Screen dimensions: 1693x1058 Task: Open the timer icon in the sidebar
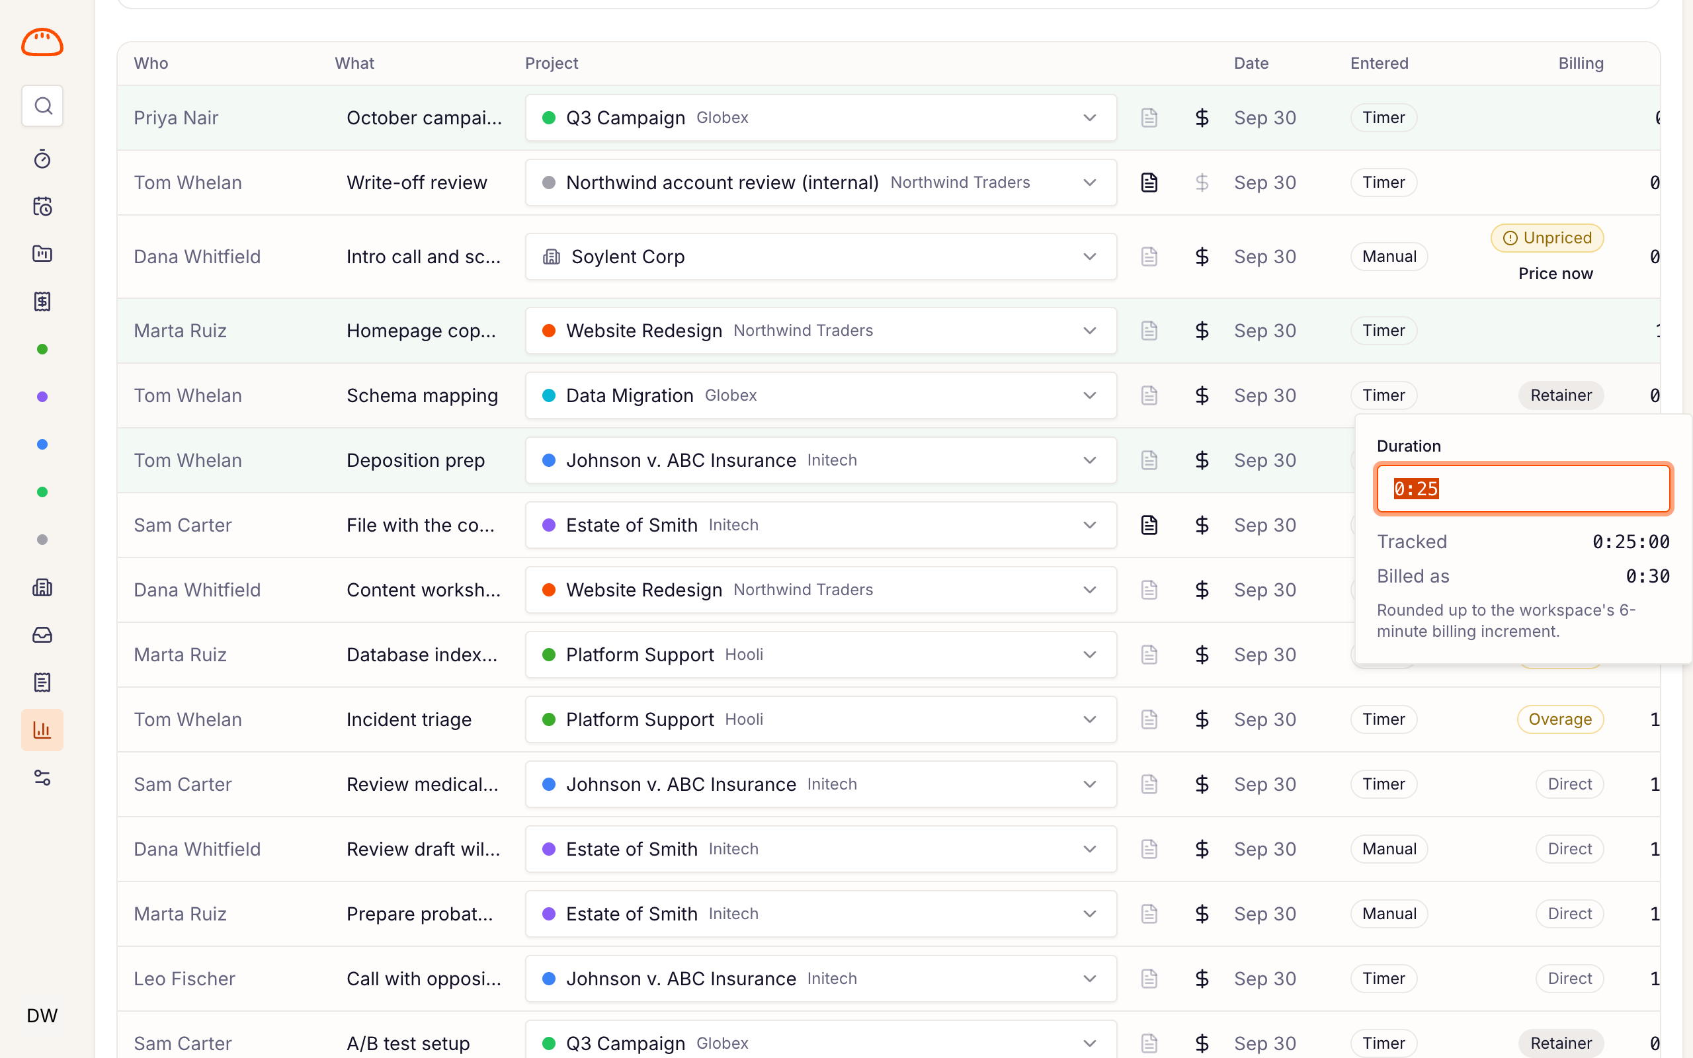click(42, 159)
